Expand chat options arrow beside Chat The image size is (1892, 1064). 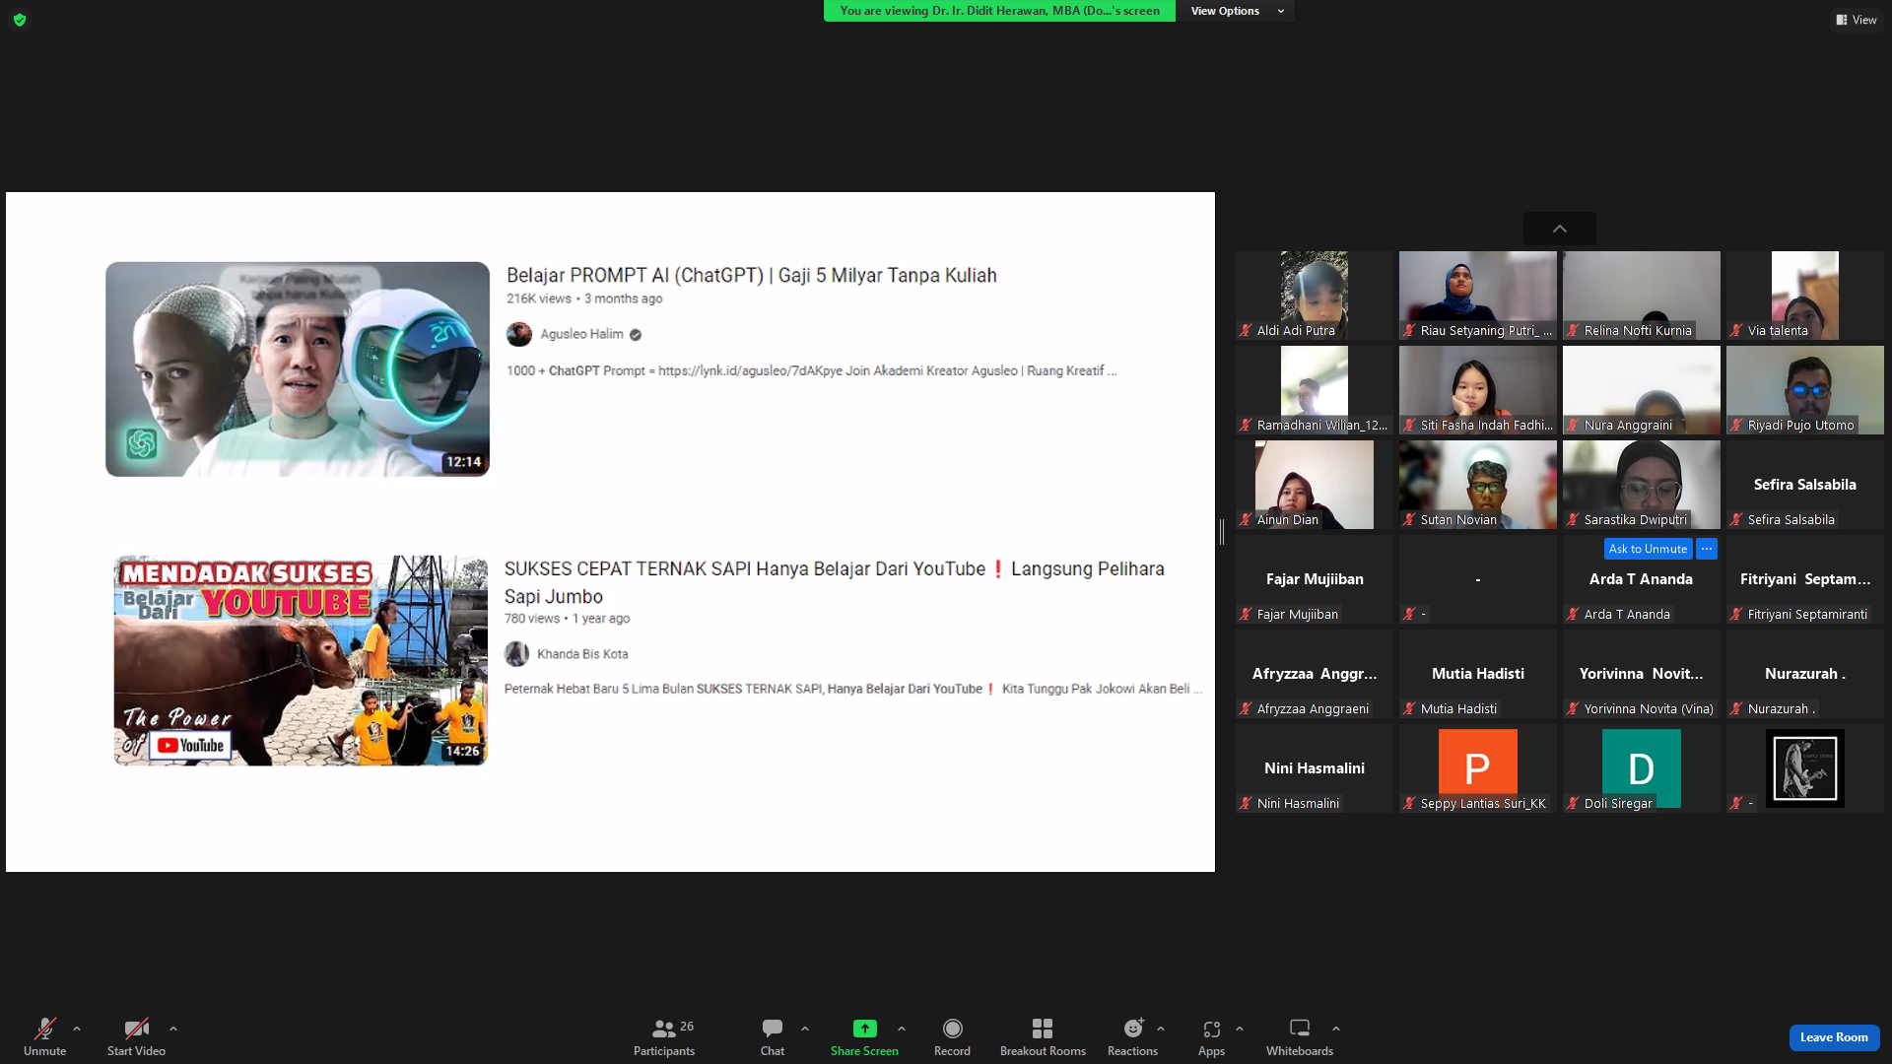coord(805,1029)
